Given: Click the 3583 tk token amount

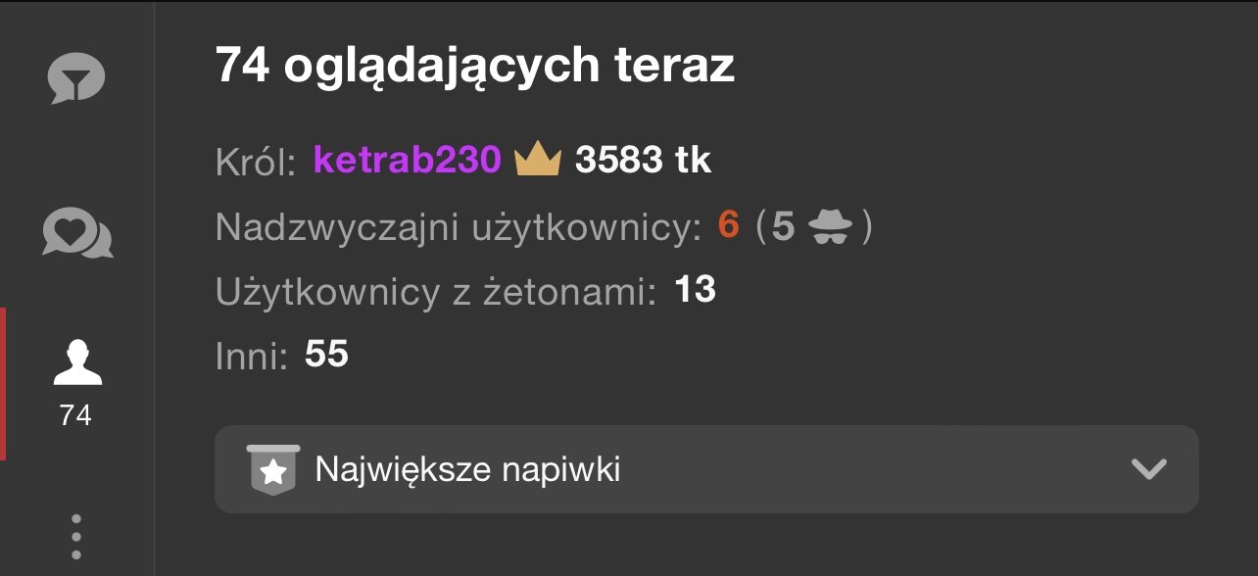Looking at the screenshot, I should click(643, 159).
